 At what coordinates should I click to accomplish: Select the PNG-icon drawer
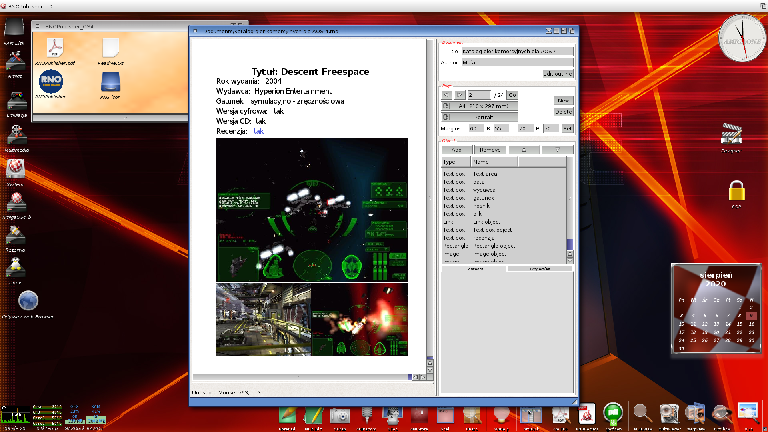coord(110,82)
